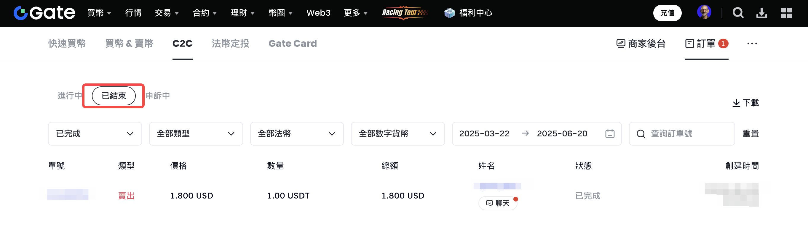Image resolution: width=808 pixels, height=229 pixels.
Task: Open the Gate Card tab
Action: pos(292,43)
